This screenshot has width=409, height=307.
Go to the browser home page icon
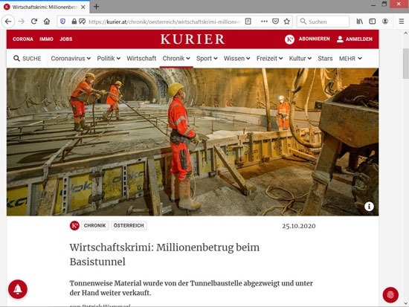point(47,21)
